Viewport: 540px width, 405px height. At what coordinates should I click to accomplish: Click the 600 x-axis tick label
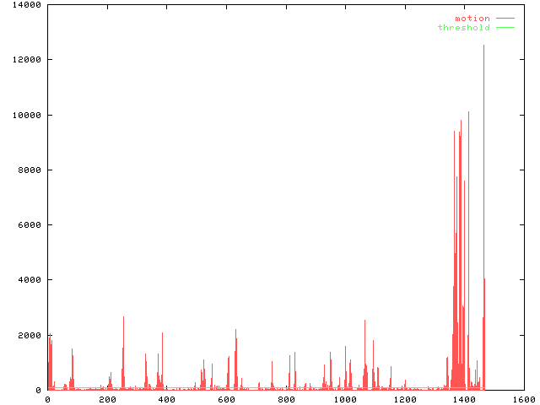point(225,400)
